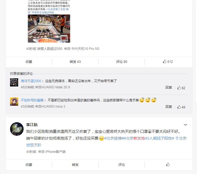The image size is (197, 174).
Task: Open 不怕炸号的蜜蜂's avatar
Action: (14, 102)
